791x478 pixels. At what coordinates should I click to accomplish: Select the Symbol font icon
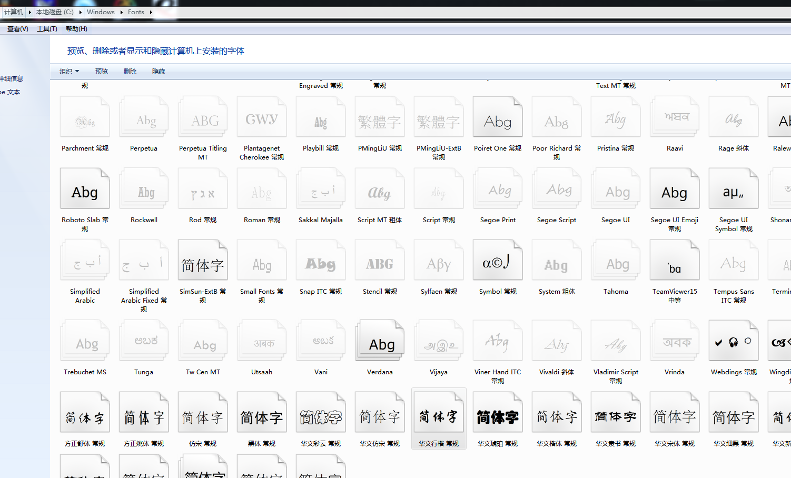[x=498, y=260]
